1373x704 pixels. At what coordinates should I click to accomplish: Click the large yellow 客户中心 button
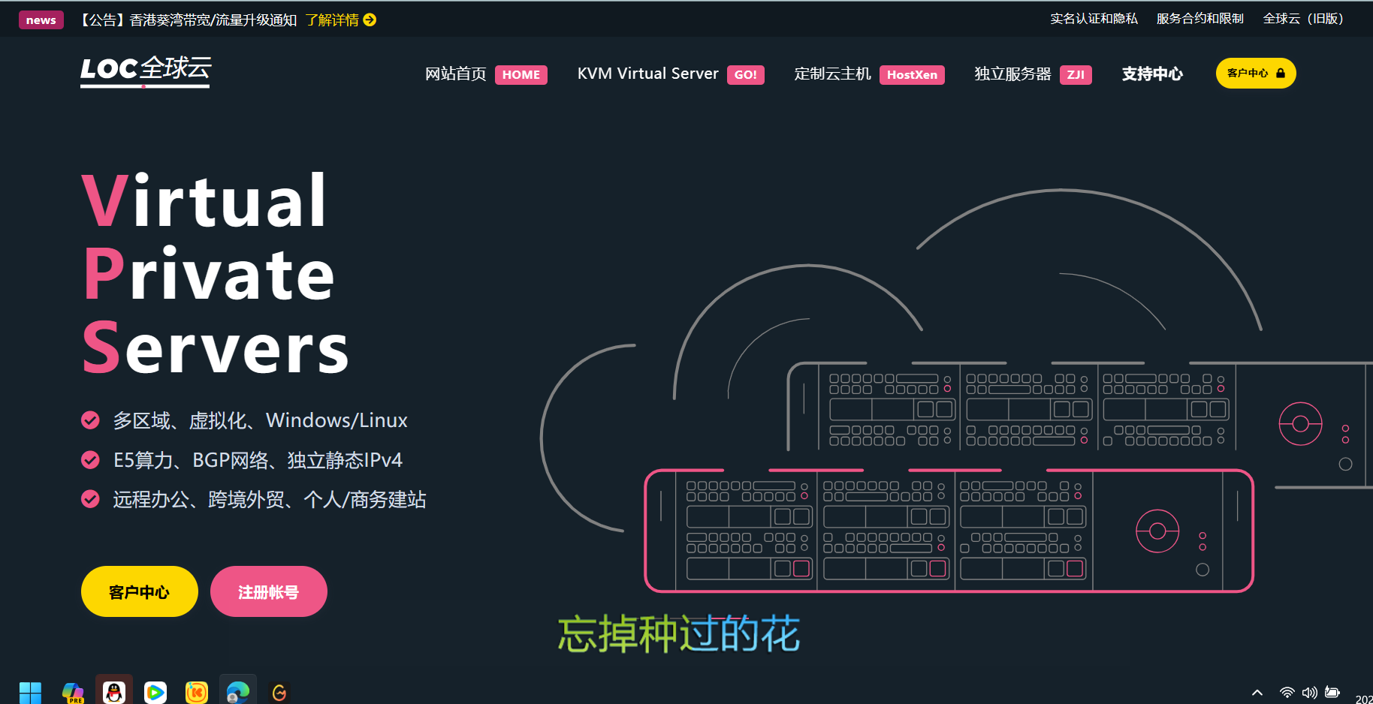click(x=139, y=592)
